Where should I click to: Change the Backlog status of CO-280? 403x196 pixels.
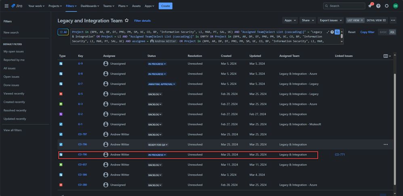pos(155,185)
